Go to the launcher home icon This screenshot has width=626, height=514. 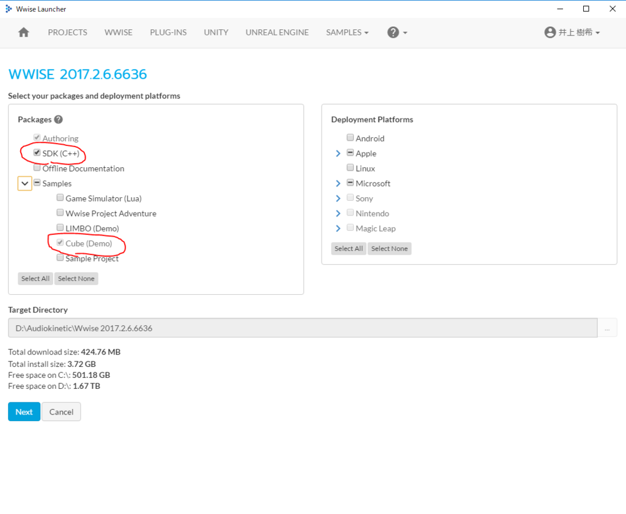click(24, 32)
